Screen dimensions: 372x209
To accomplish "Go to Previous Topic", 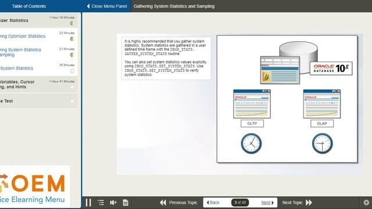I will tap(178, 203).
